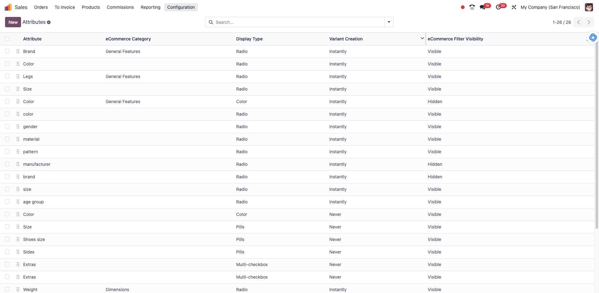Screen dimensions: 599x293
Task: Open the VoIP phone dialer icon
Action: pyautogui.click(x=472, y=7)
